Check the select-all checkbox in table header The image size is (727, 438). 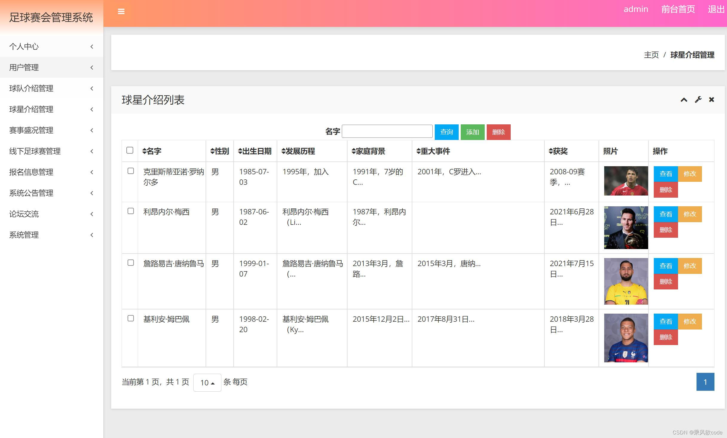[130, 150]
